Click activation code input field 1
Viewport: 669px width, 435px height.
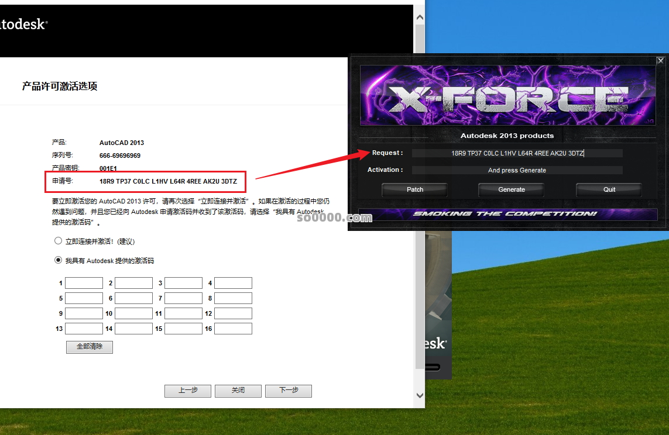[84, 283]
